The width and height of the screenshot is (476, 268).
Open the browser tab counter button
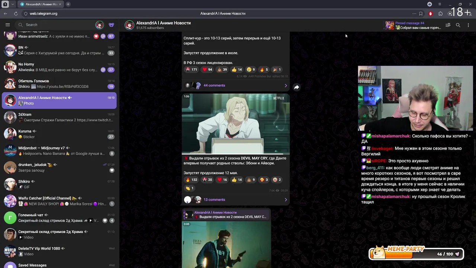[5, 4]
